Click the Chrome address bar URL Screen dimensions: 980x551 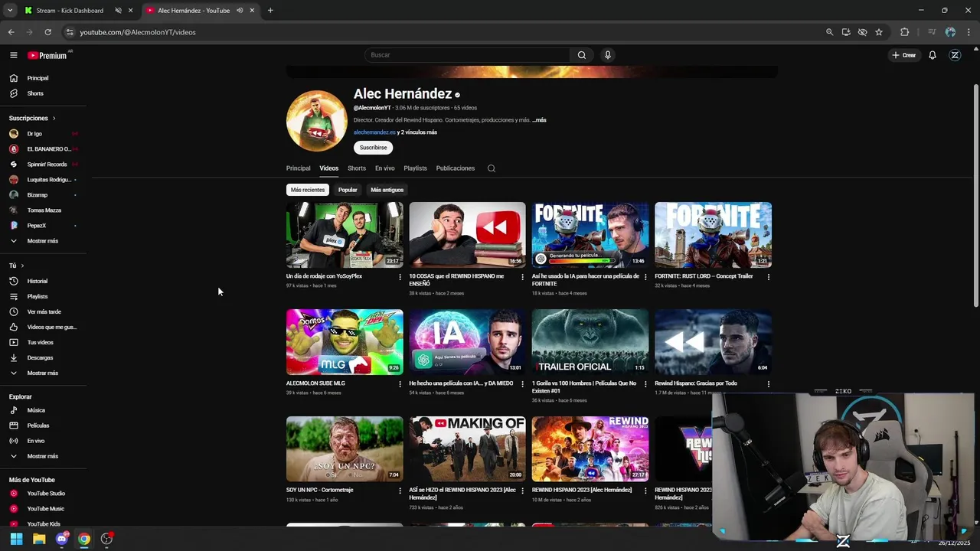coord(138,32)
